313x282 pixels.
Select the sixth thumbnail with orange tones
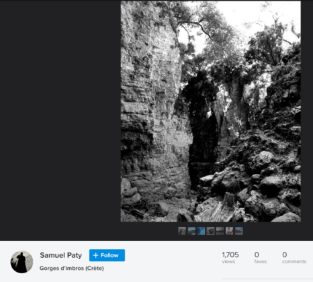click(x=229, y=231)
